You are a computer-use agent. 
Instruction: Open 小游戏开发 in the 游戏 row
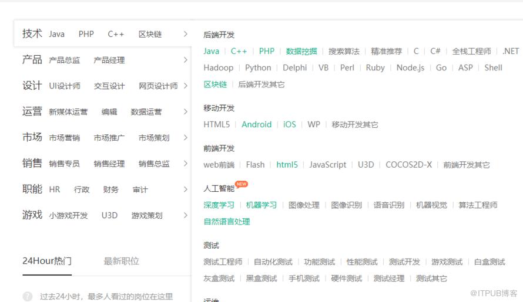point(68,215)
